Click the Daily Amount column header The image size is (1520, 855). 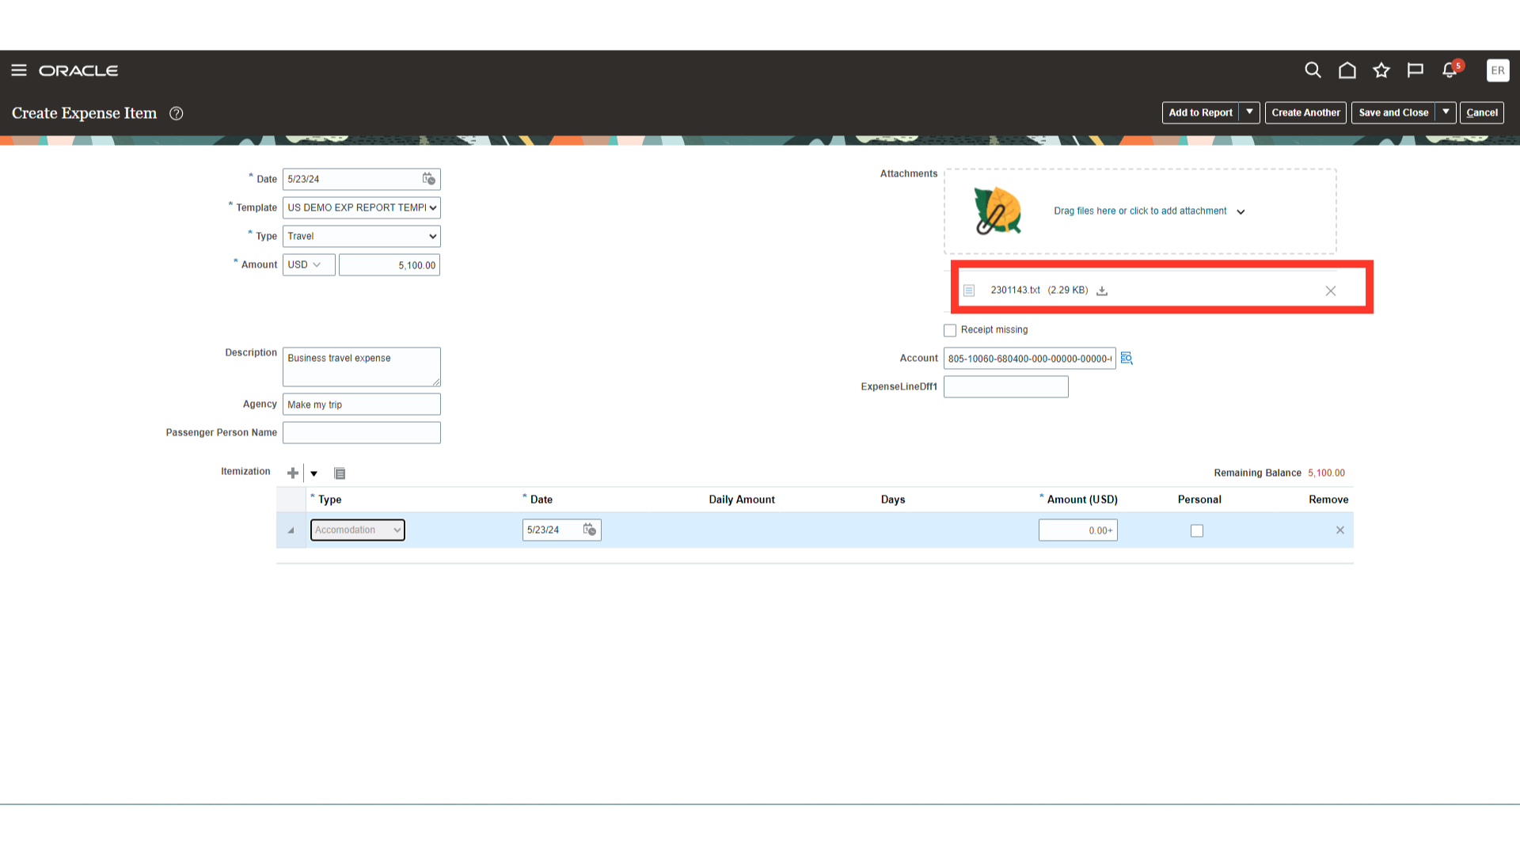pos(742,500)
